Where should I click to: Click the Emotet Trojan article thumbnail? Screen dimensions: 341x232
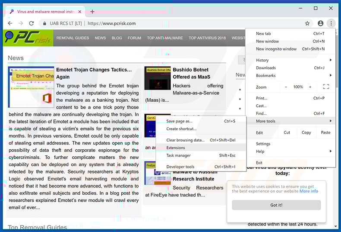pyautogui.click(x=31, y=87)
